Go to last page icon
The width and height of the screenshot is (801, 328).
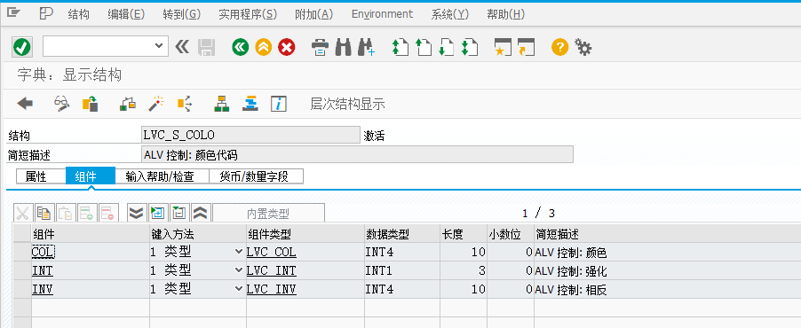469,48
